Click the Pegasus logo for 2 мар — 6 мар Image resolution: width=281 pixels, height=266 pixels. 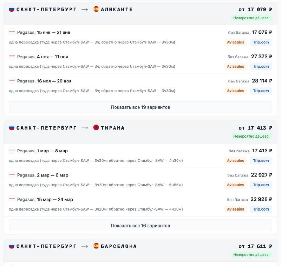[12, 174]
